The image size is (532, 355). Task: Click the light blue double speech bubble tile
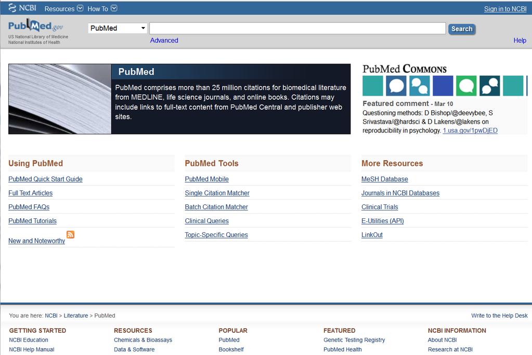click(x=419, y=86)
